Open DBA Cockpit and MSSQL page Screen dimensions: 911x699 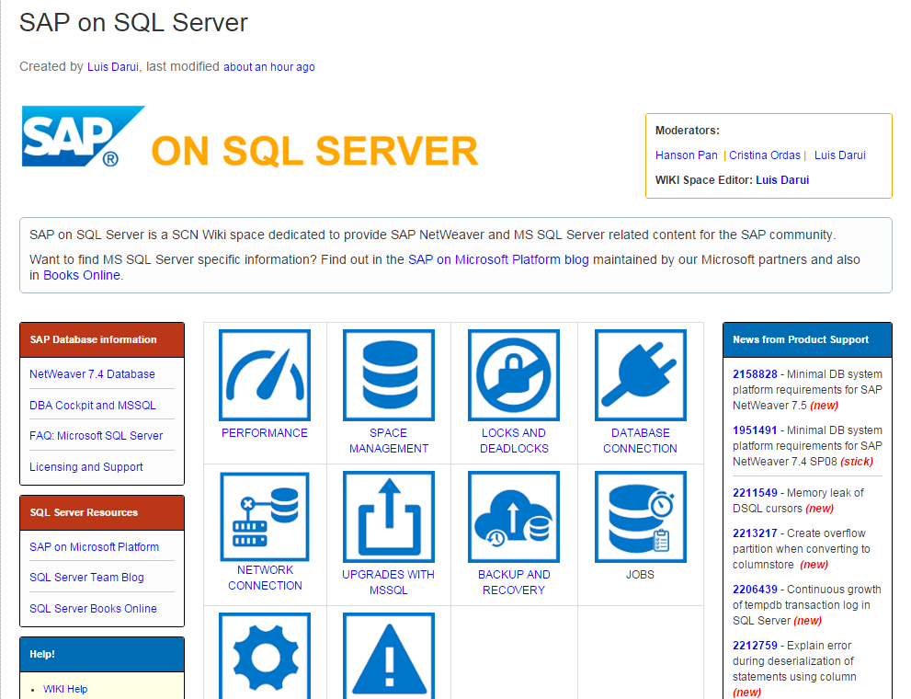pyautogui.click(x=85, y=405)
